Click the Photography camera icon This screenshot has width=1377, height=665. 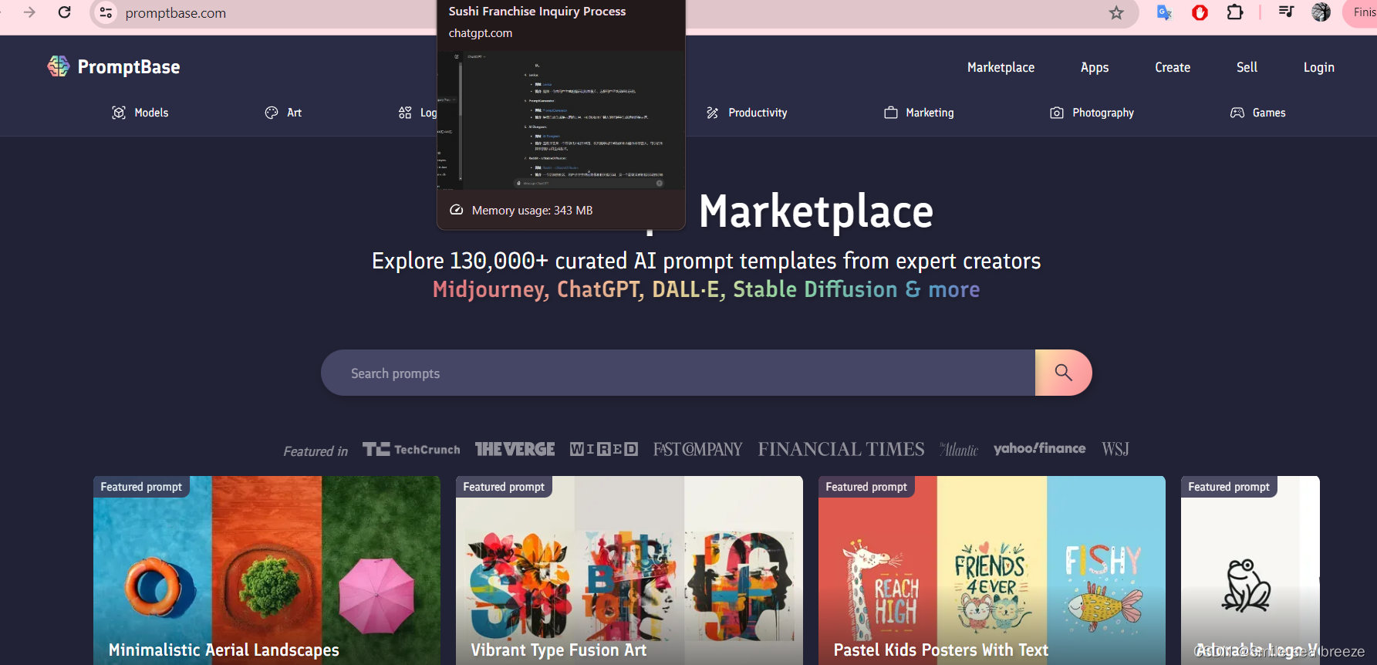1057,113
